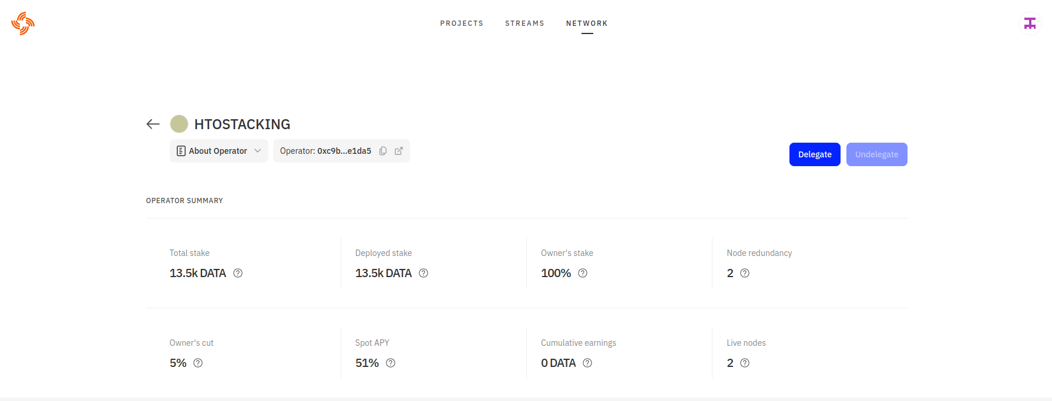
Task: Open the user account avatar menu
Action: [x=1030, y=23]
